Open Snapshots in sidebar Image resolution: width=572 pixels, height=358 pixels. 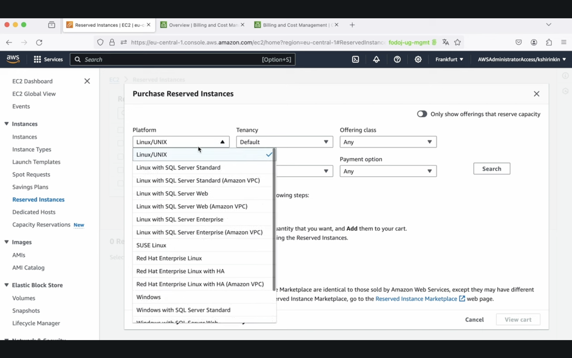26,311
